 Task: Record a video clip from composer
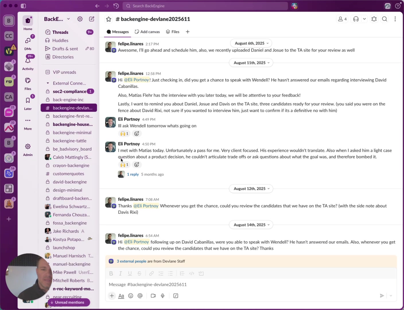tap(153, 296)
